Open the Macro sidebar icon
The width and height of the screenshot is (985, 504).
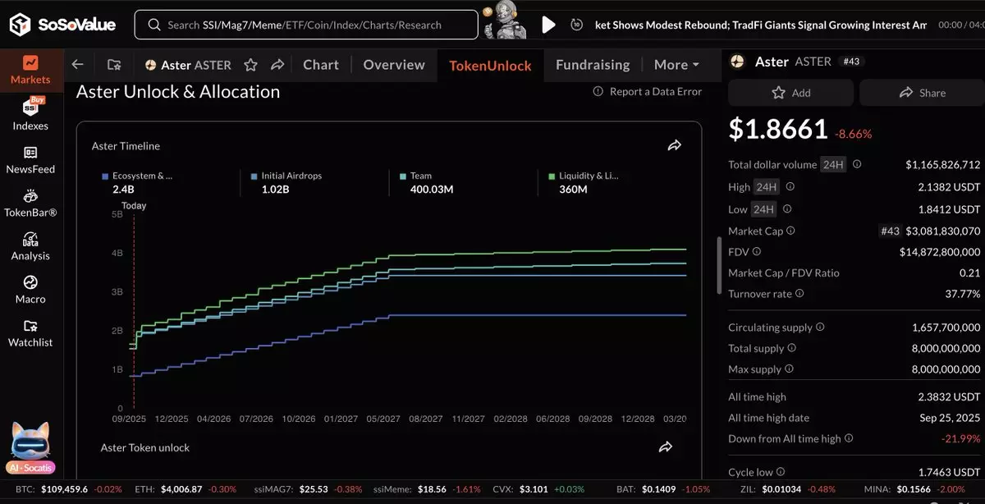[x=30, y=290]
